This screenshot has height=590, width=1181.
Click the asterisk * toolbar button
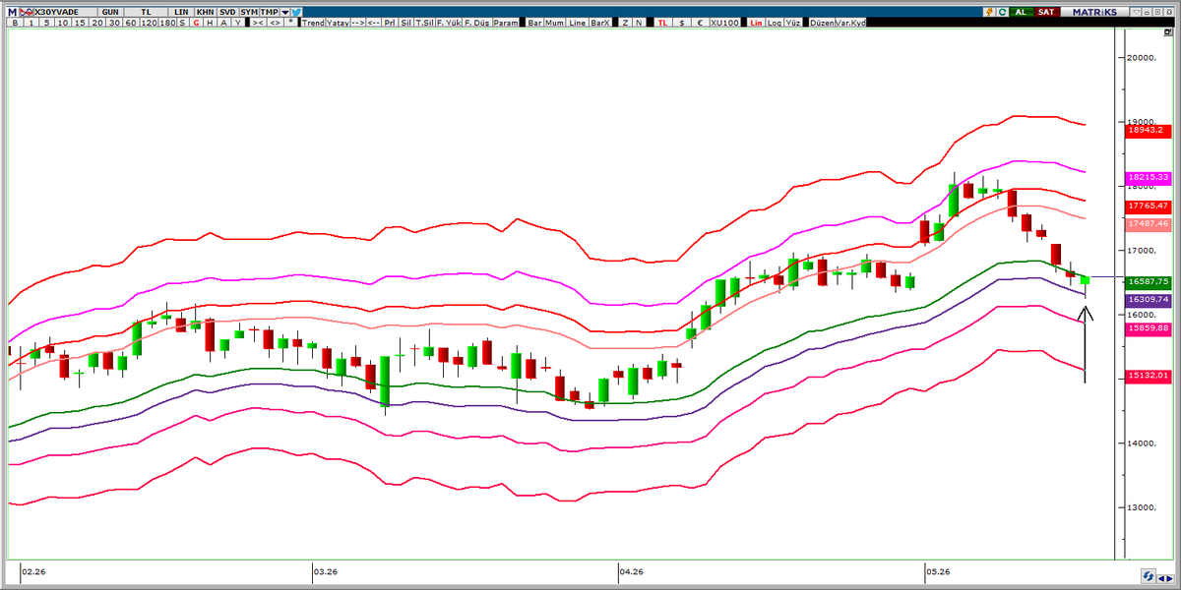pyautogui.click(x=290, y=23)
